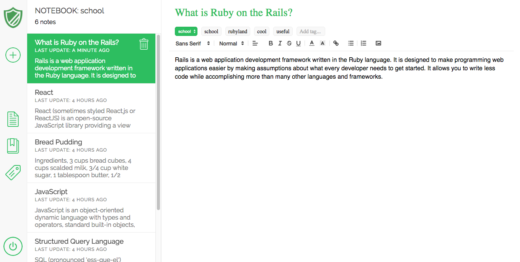Click the 6 notes count text
Viewport: 520px width, 262px height.
tap(45, 22)
